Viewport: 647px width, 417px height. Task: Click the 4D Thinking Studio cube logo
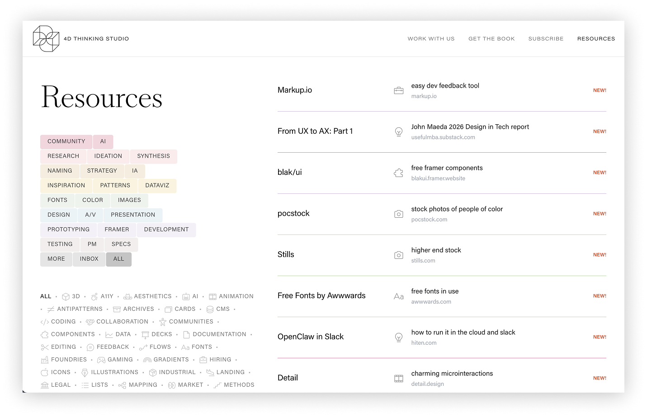pyautogui.click(x=46, y=39)
